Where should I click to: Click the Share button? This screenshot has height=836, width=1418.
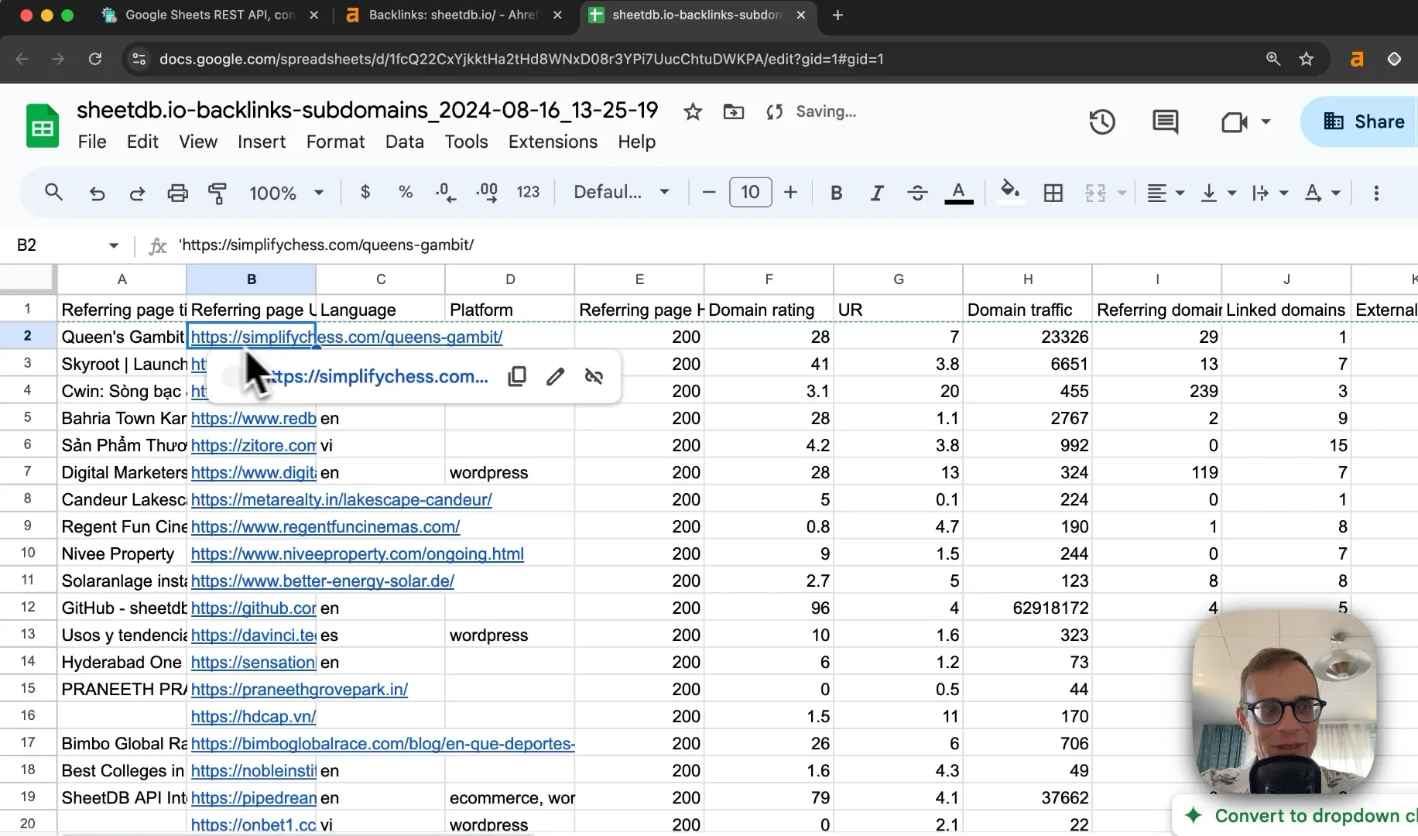pos(1364,122)
